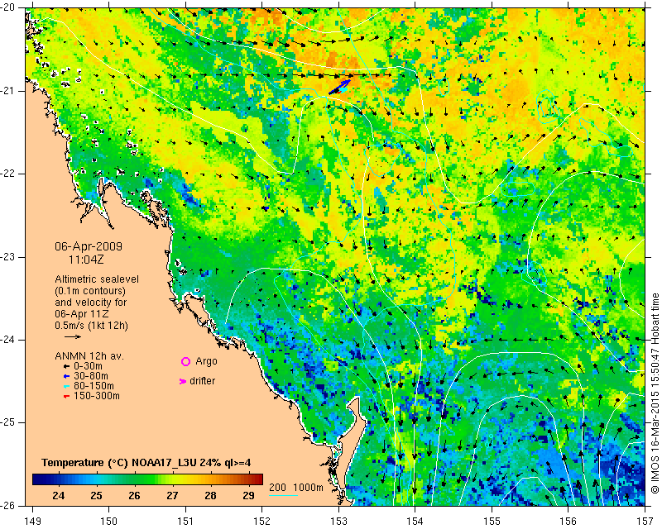This screenshot has height=529, width=662.
Task: Click the colorbar tick label 26
Action: [134, 495]
